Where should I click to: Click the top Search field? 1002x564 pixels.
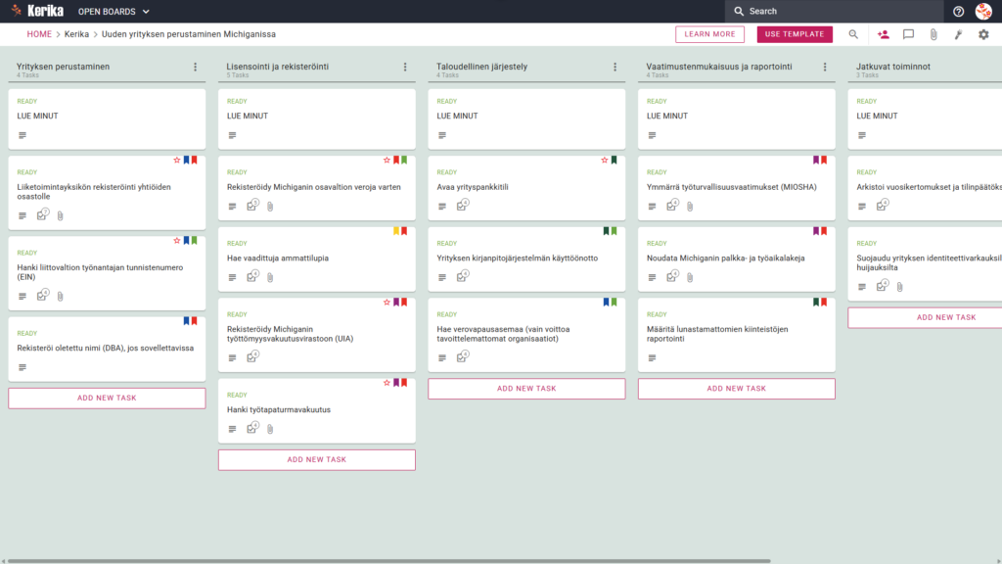pyautogui.click(x=834, y=11)
